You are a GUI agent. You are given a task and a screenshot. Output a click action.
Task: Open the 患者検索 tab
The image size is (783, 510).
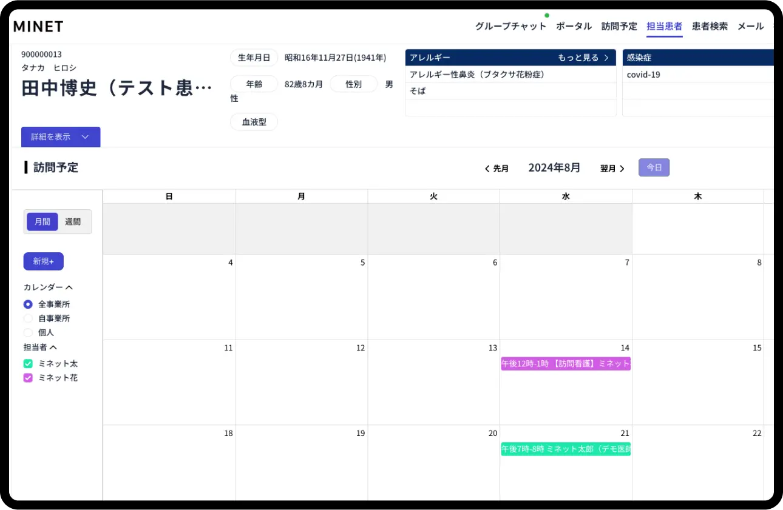710,26
